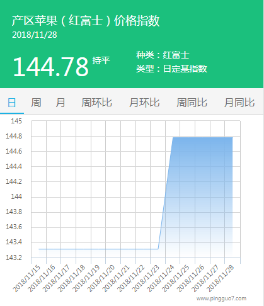
Task: Click the y-axis label 143.6
Action: pos(14,227)
